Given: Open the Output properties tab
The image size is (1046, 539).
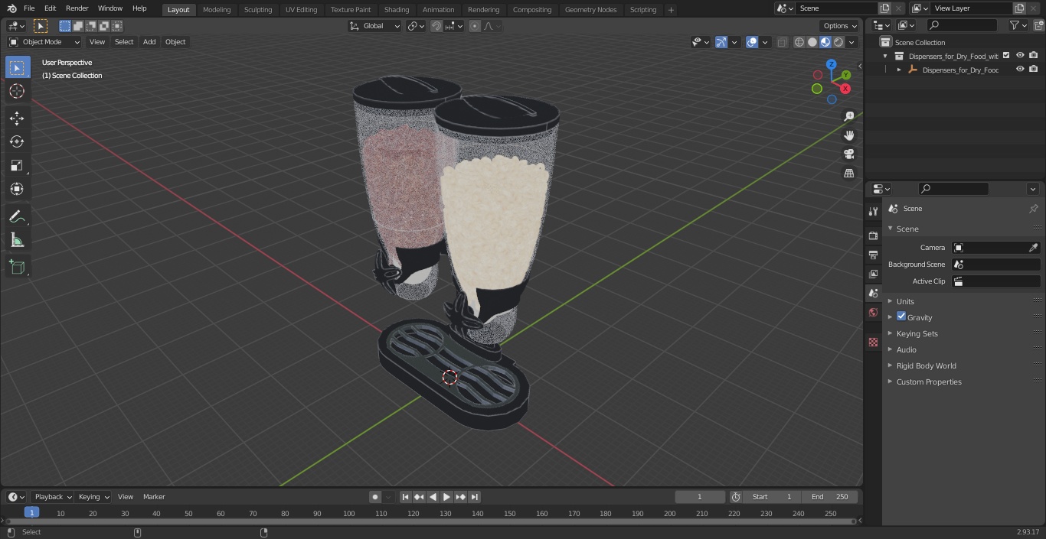Looking at the screenshot, I should tap(873, 255).
